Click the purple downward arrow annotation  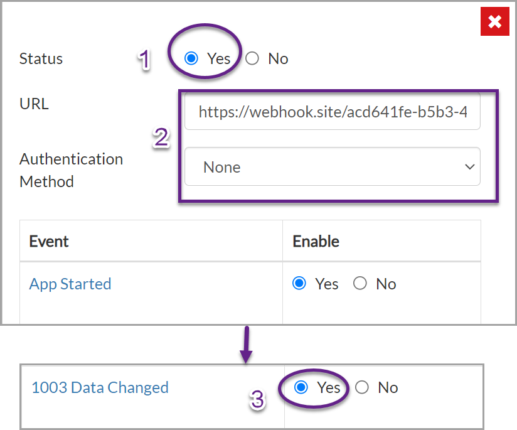[x=247, y=345]
